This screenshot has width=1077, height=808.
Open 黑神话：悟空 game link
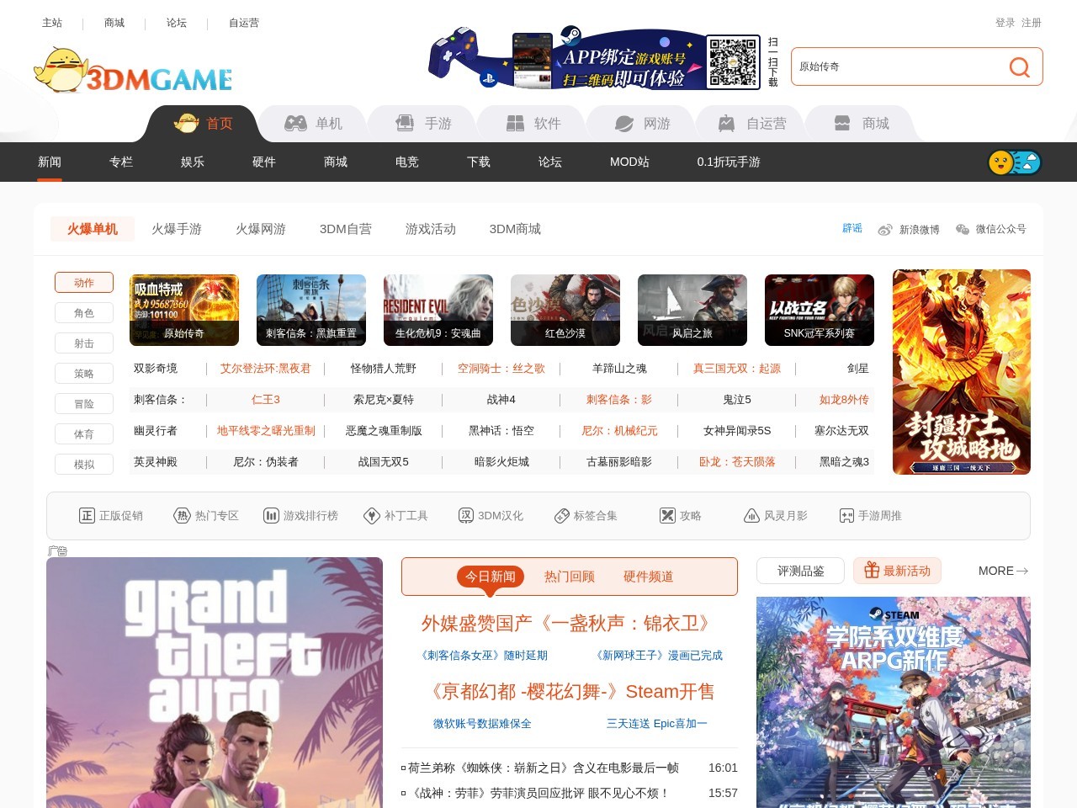coord(501,431)
